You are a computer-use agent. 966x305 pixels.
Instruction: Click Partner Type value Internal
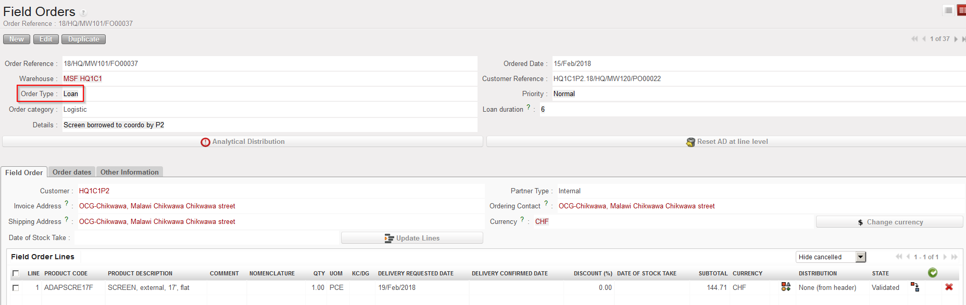[x=570, y=191]
